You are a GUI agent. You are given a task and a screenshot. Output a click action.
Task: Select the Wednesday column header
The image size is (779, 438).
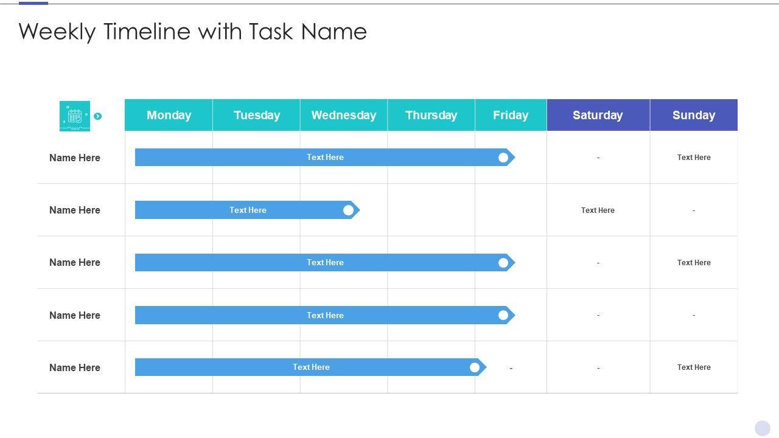[343, 115]
